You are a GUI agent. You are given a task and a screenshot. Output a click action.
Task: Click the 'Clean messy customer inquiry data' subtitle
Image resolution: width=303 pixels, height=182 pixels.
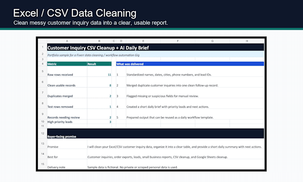(90, 23)
